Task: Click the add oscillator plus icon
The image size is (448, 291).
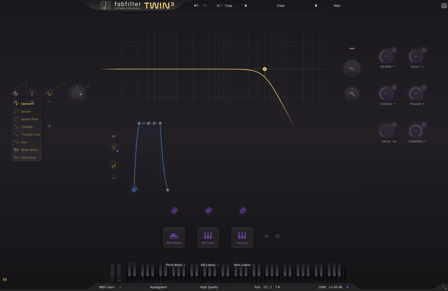Action: click(49, 126)
